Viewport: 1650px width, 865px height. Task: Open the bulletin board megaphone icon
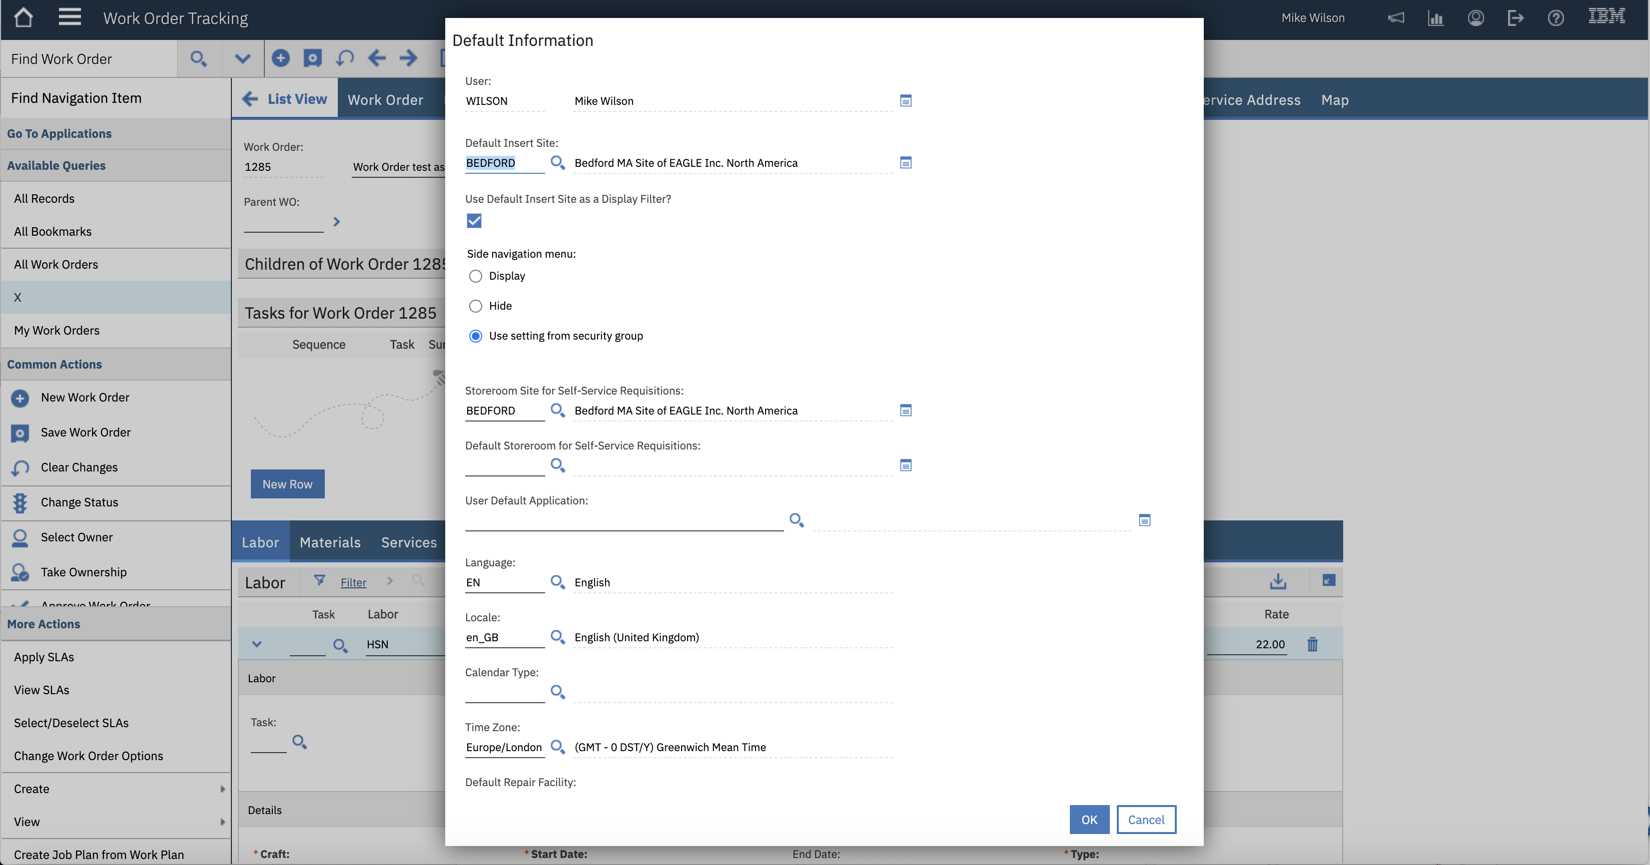point(1396,18)
